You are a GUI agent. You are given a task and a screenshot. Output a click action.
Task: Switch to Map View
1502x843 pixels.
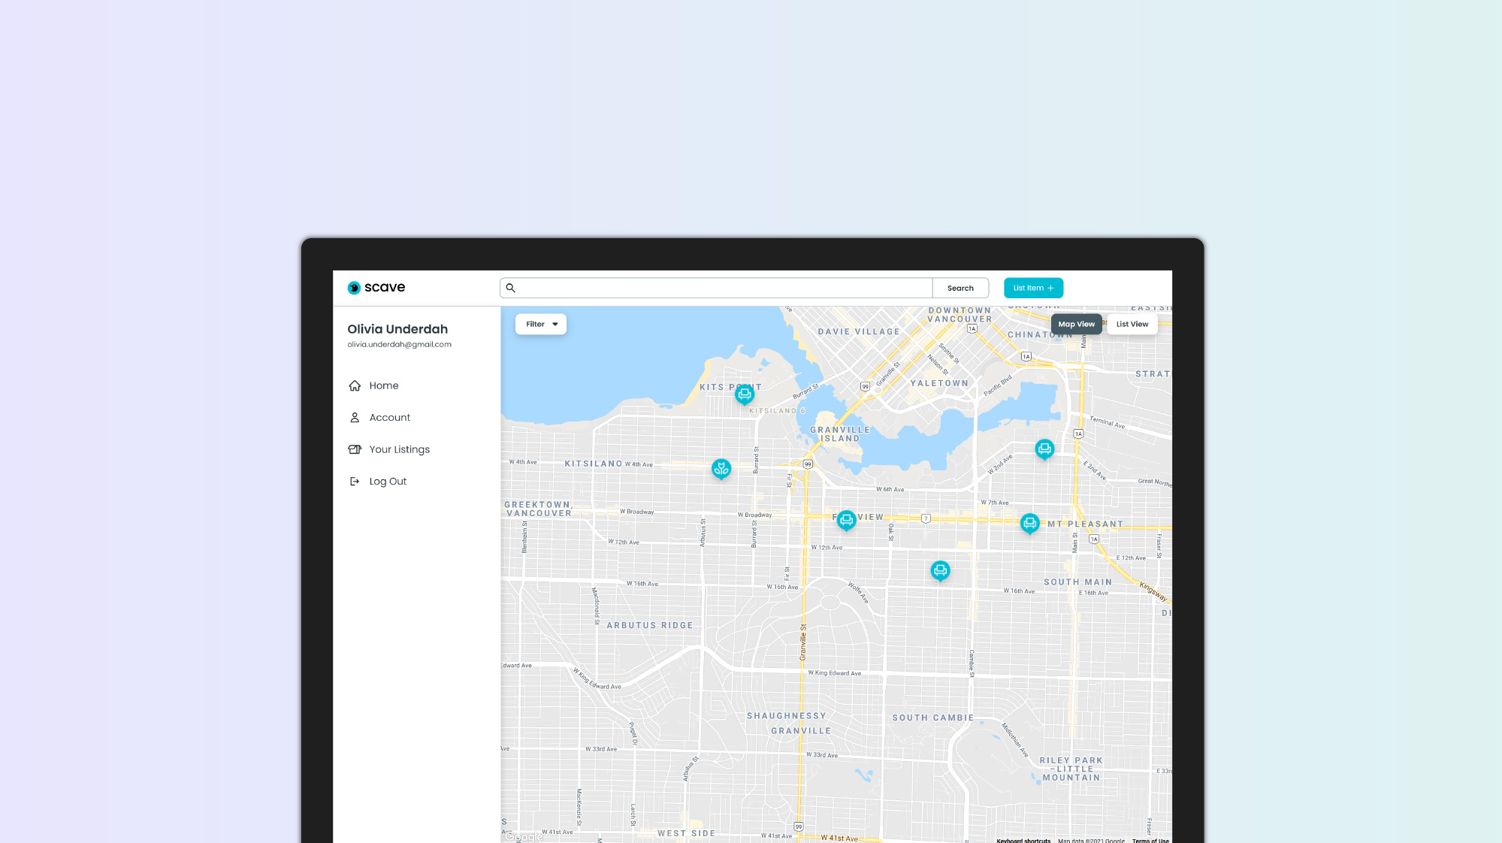(x=1076, y=324)
